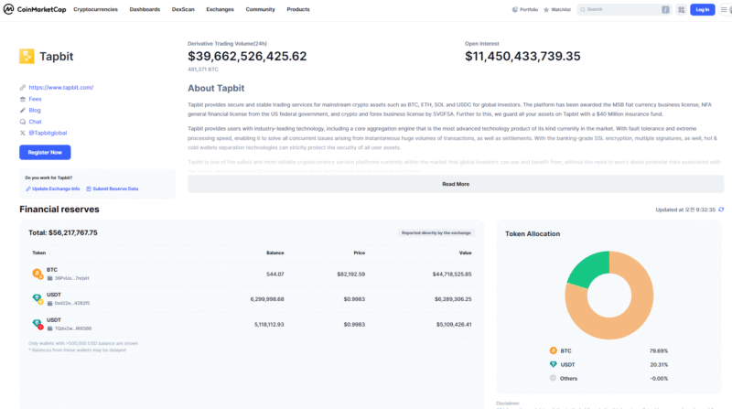
Task: Click the CoinMarketCap logo
Action: 37,9
